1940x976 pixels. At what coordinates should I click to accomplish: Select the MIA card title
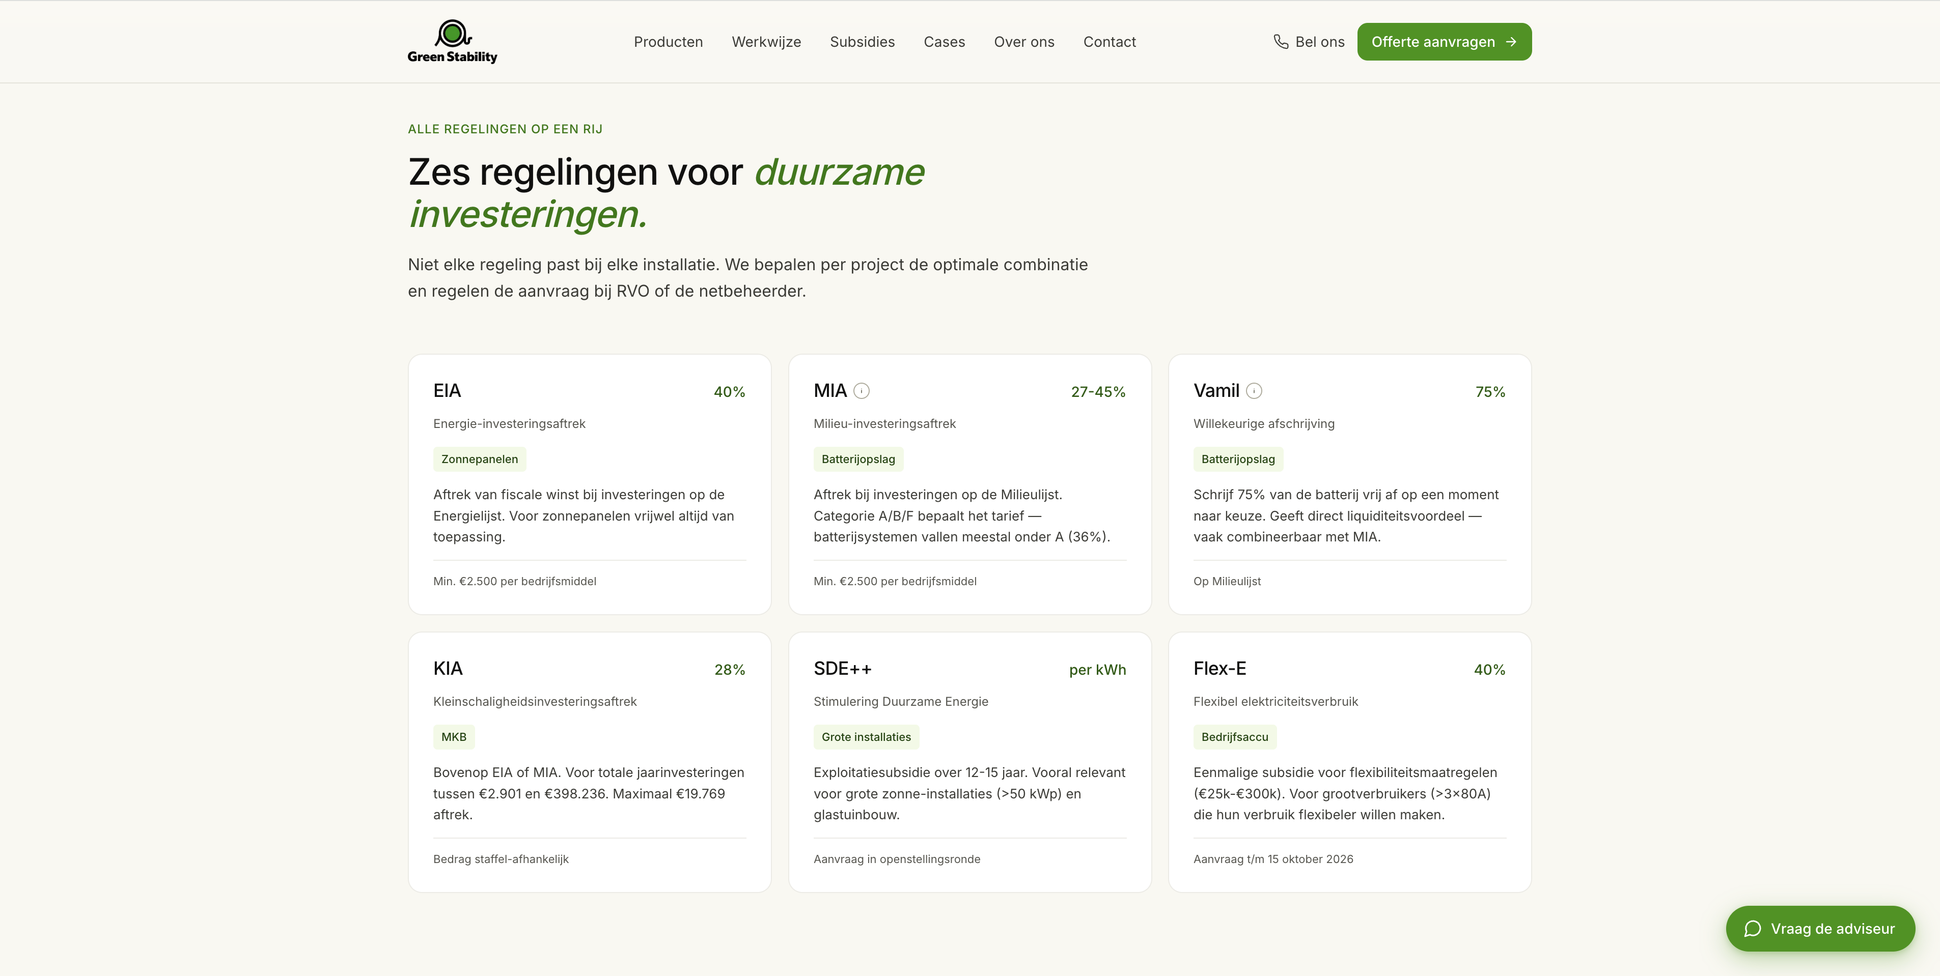click(x=830, y=390)
